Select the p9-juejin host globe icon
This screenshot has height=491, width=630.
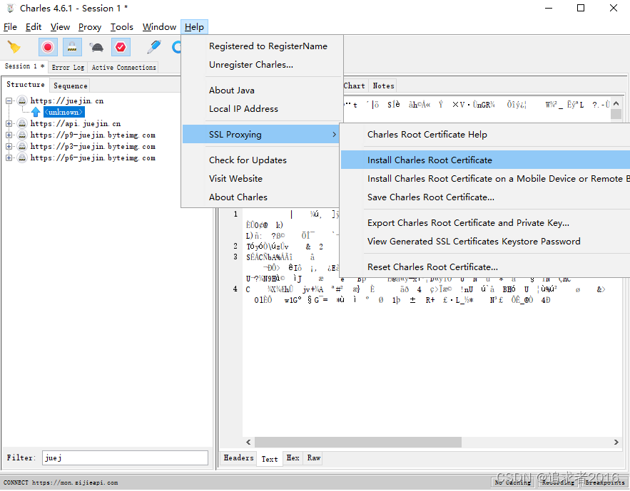point(22,135)
